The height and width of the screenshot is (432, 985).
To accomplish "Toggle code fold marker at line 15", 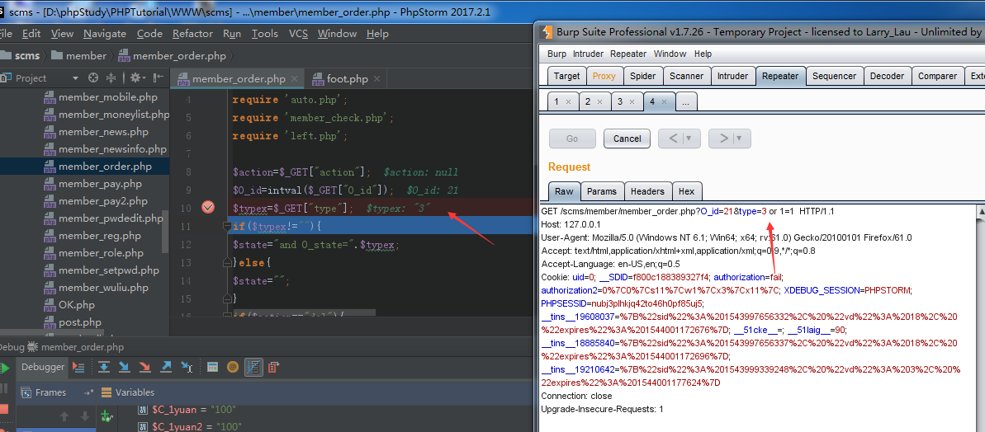I will pos(227,298).
